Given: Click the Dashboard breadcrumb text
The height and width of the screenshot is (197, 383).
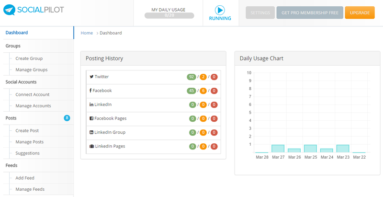Looking at the screenshot, I should click(111, 33).
